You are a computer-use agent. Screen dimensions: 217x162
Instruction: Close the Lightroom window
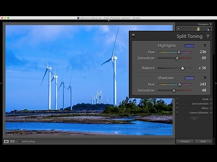pos(2,18)
